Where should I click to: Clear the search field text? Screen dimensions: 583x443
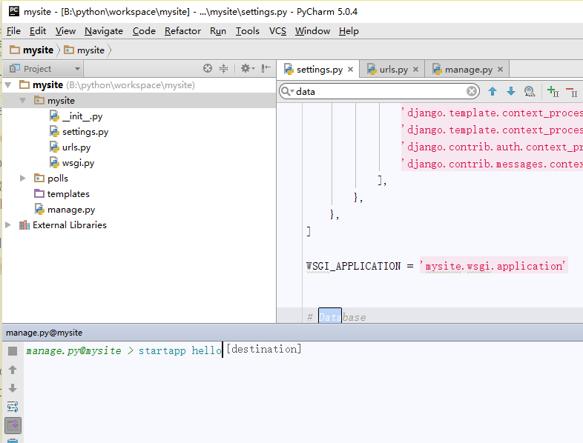tap(472, 91)
